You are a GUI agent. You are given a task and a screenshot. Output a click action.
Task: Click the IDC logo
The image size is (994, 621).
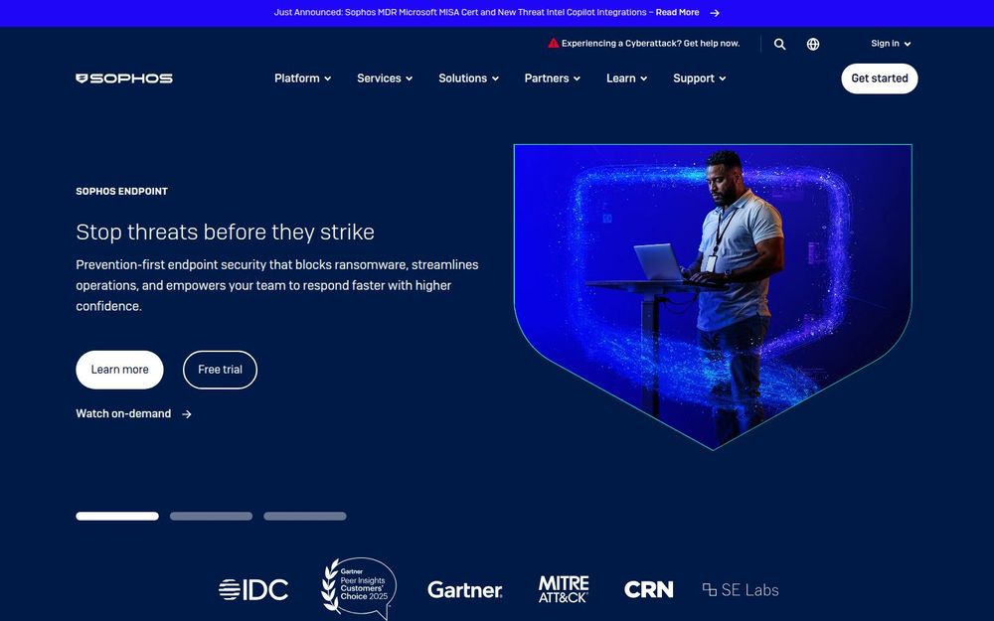coord(252,589)
